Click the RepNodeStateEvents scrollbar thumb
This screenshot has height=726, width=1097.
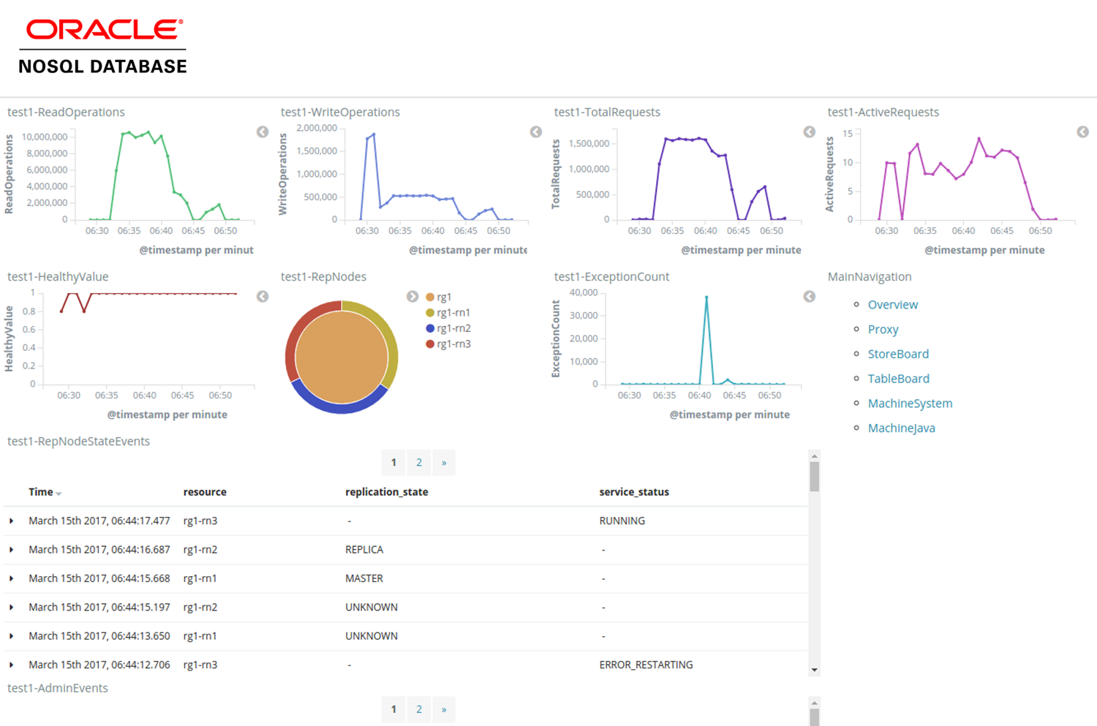(814, 477)
